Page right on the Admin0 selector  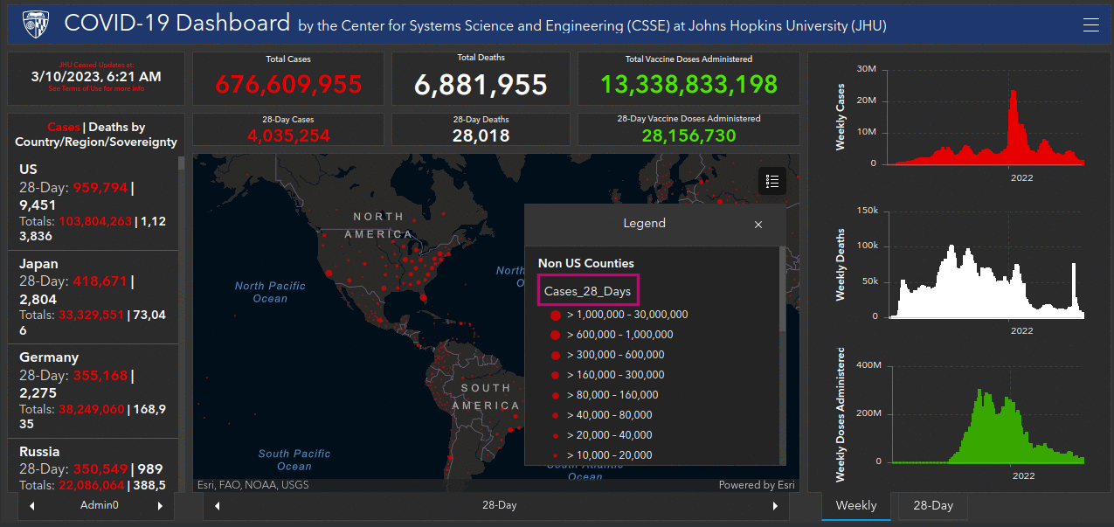click(x=160, y=505)
